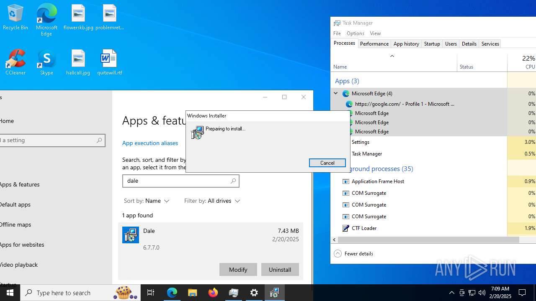Open the Filter by All drives dropdown
Viewport: 536px width, 301px height.
212,201
